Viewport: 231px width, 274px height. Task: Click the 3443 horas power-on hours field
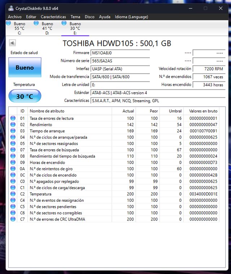209,85
